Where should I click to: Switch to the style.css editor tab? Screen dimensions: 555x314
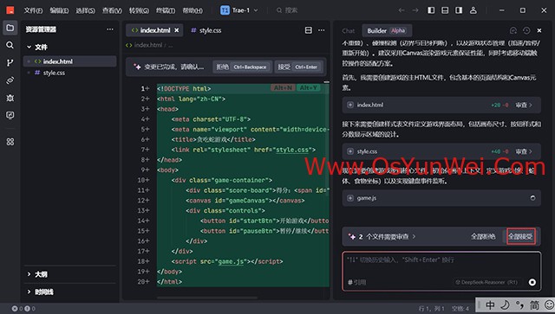click(206, 30)
